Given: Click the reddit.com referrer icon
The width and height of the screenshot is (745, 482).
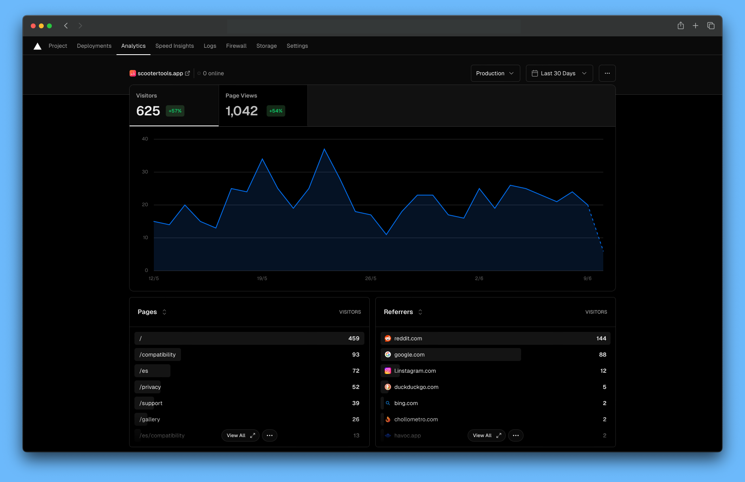Looking at the screenshot, I should click(388, 338).
